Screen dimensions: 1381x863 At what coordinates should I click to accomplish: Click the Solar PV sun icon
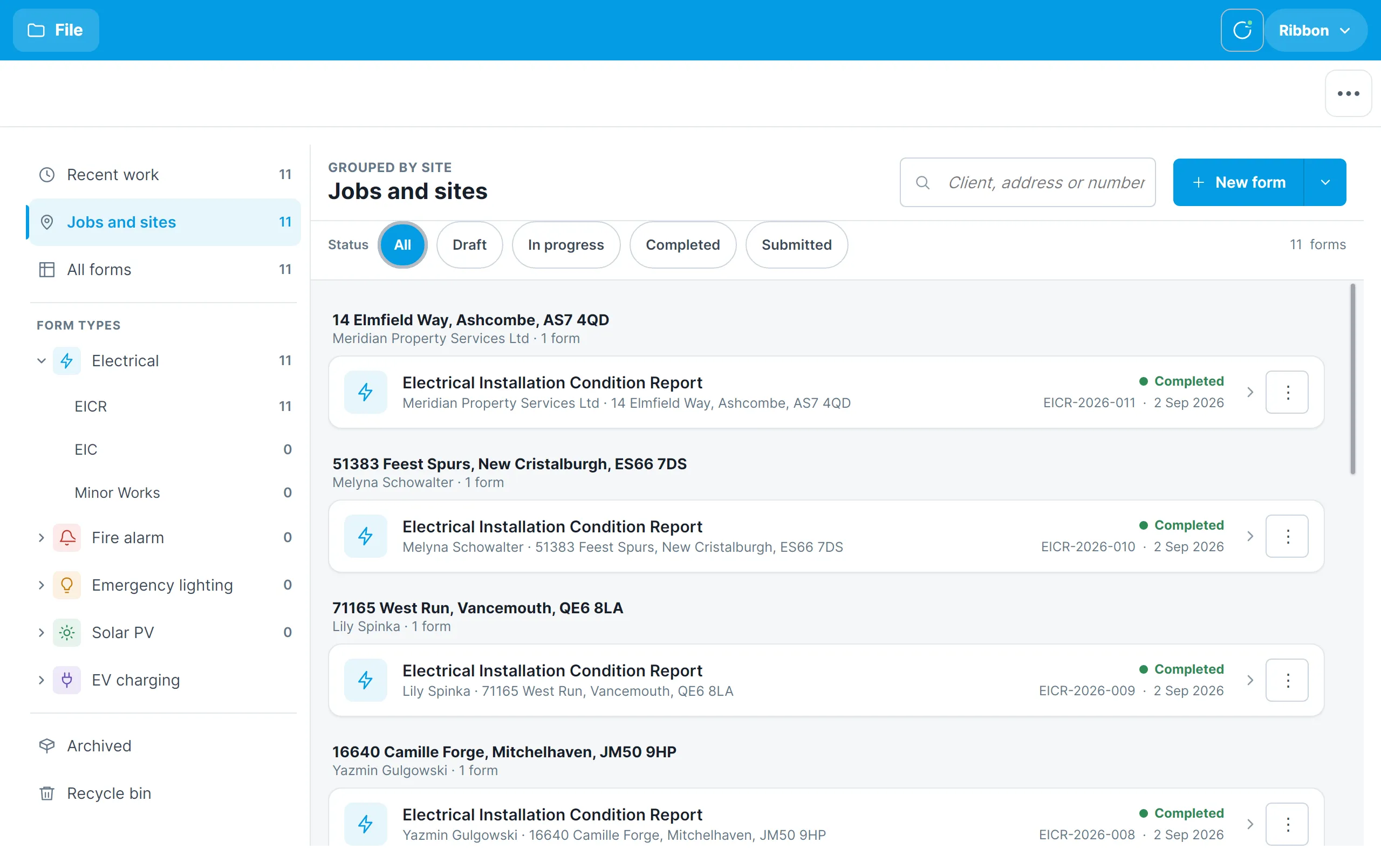pos(67,632)
